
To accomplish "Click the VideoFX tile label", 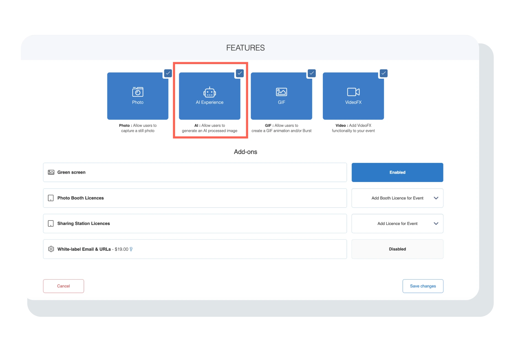I will [x=353, y=102].
